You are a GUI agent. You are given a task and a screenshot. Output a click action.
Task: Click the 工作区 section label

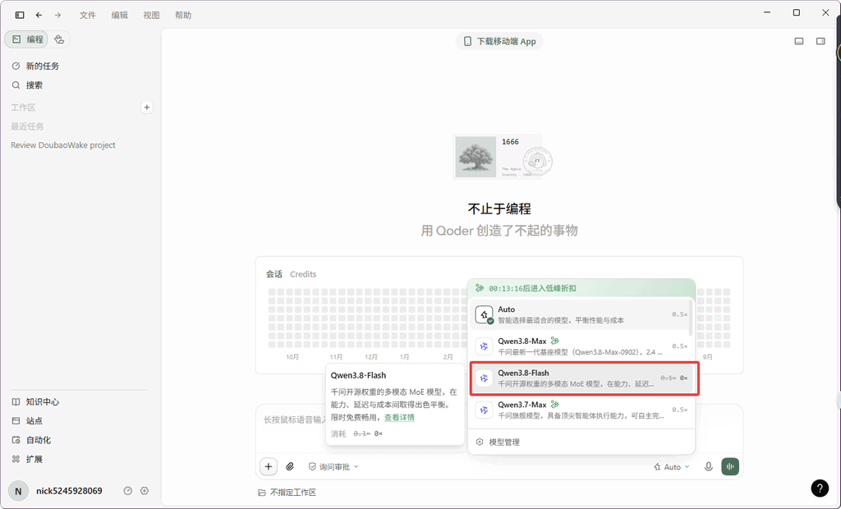click(x=23, y=108)
